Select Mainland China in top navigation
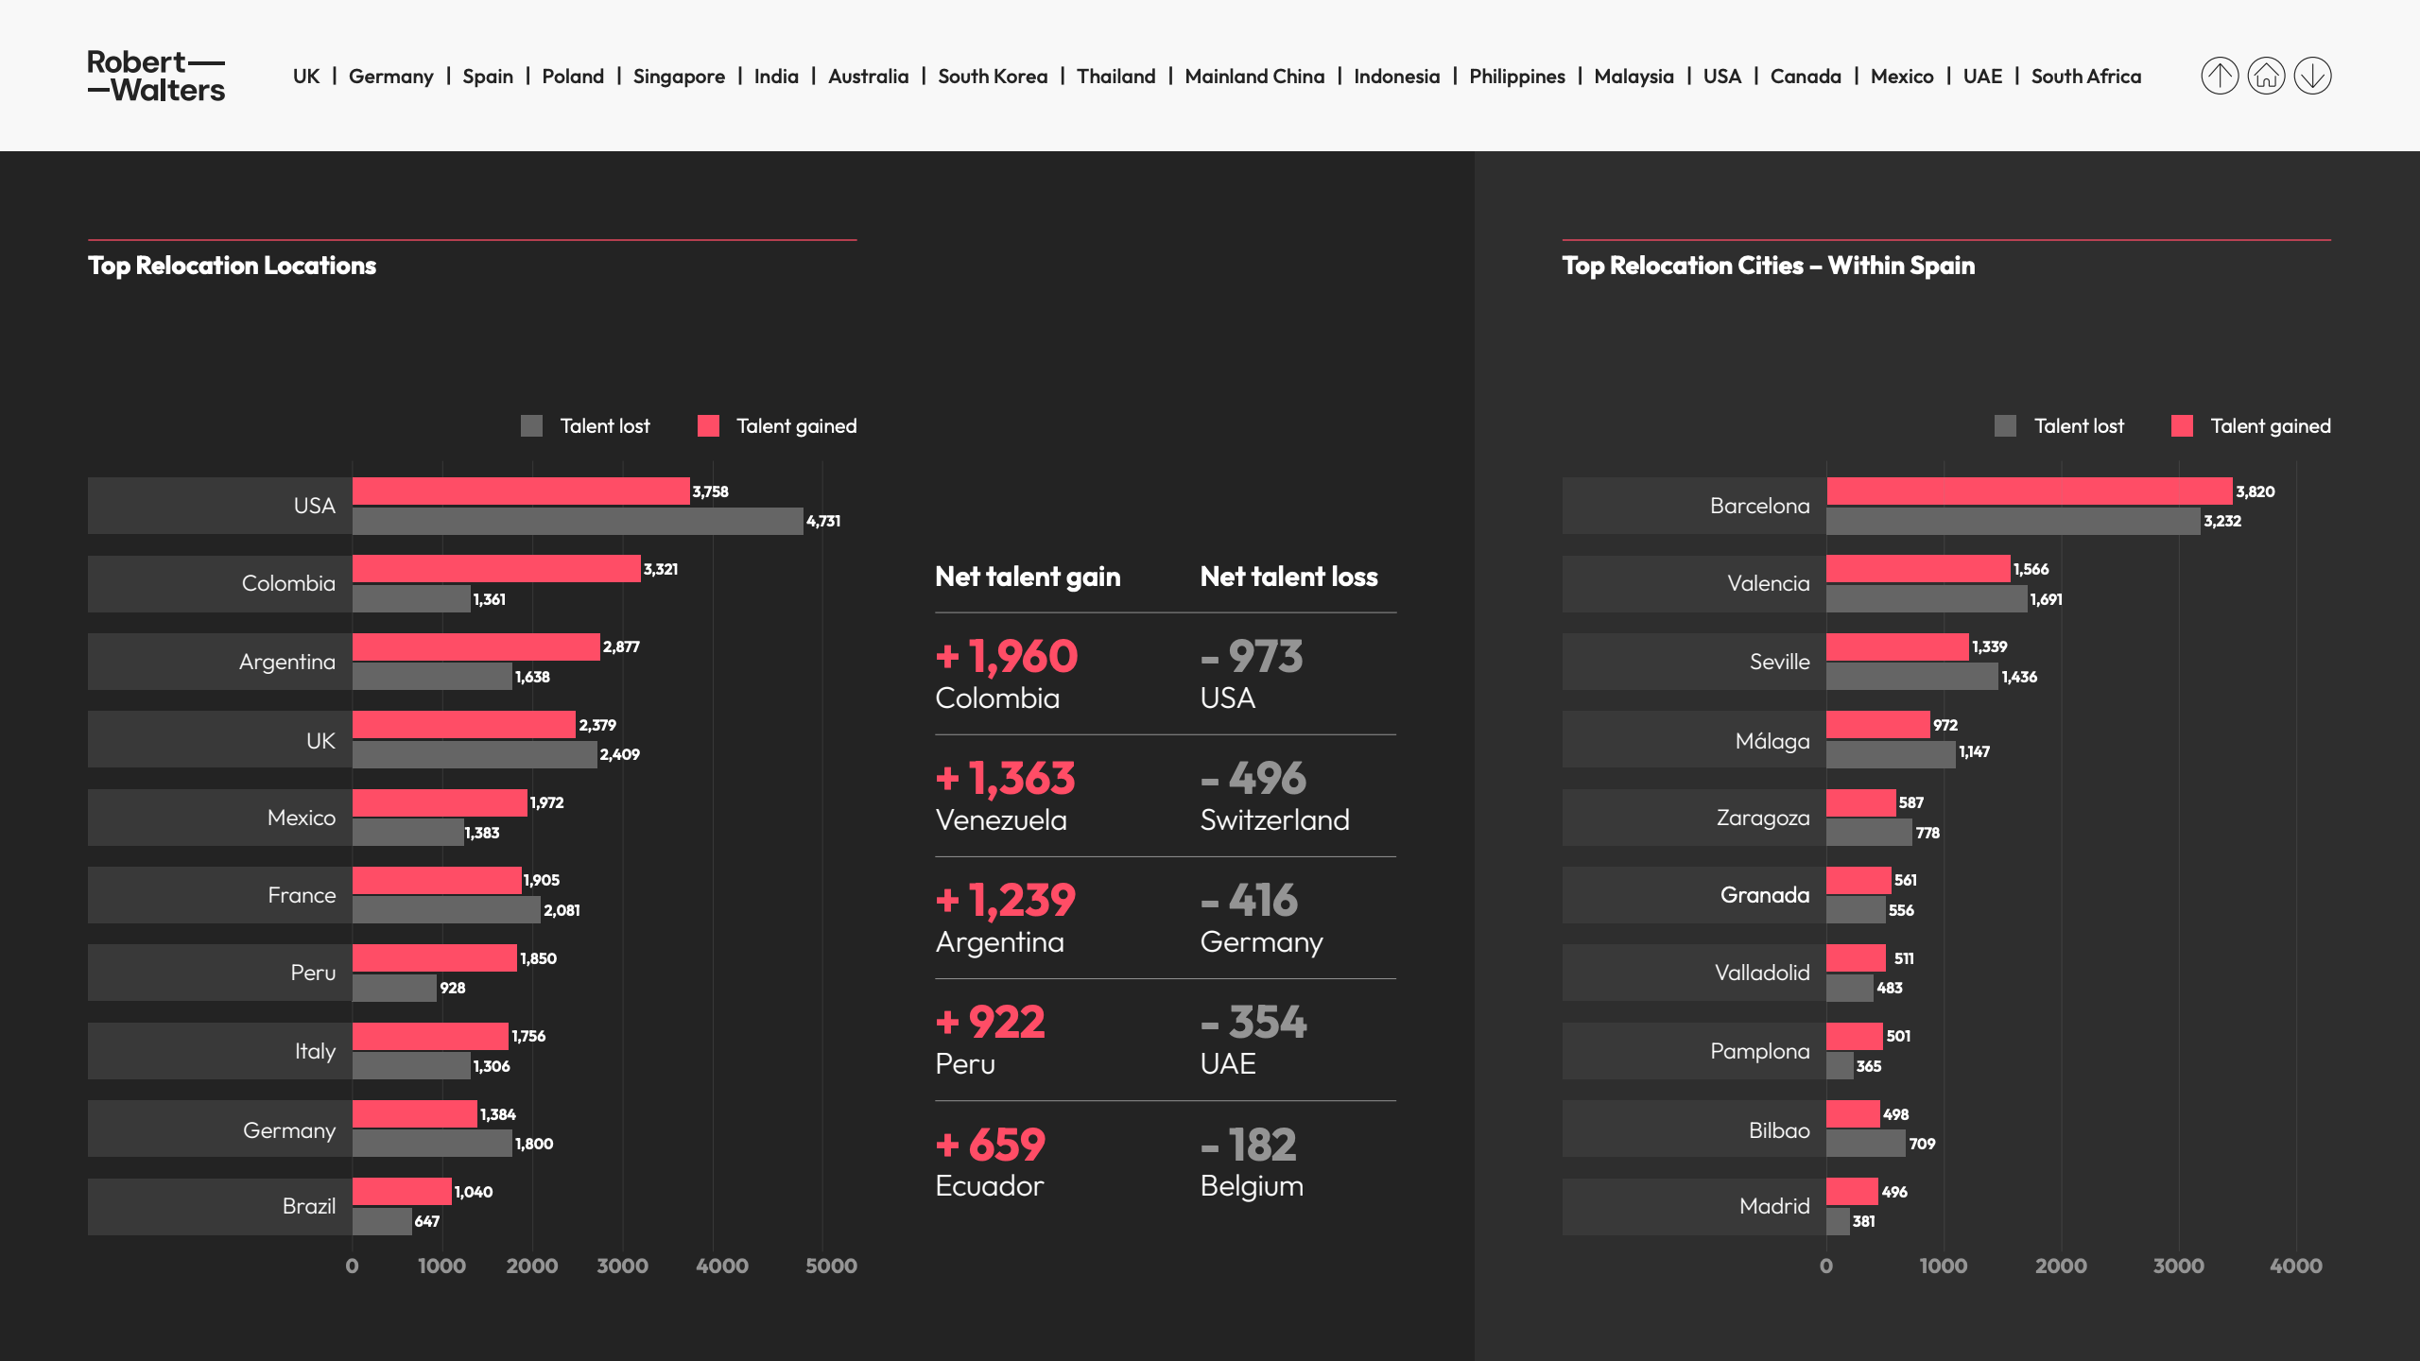The image size is (2420, 1361). click(x=1253, y=77)
